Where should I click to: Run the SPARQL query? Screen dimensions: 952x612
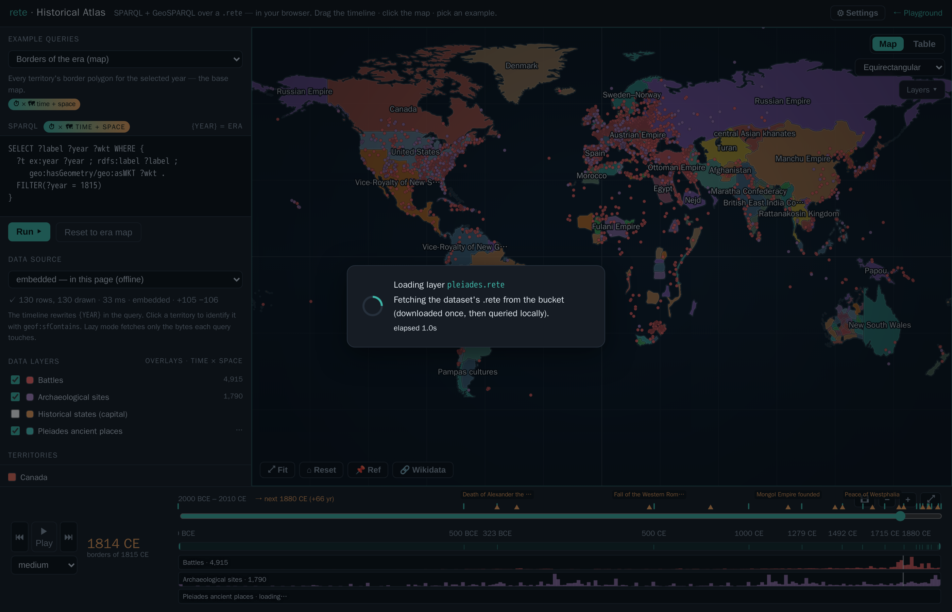(x=29, y=232)
